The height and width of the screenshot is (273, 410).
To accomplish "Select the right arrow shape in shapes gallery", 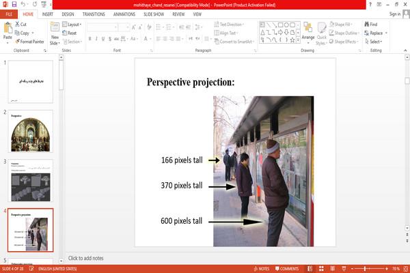I will [x=280, y=32].
